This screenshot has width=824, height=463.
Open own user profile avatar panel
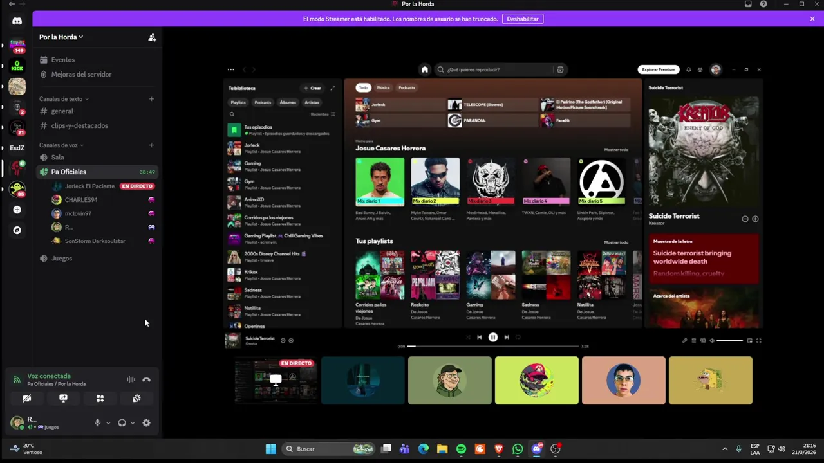17,422
